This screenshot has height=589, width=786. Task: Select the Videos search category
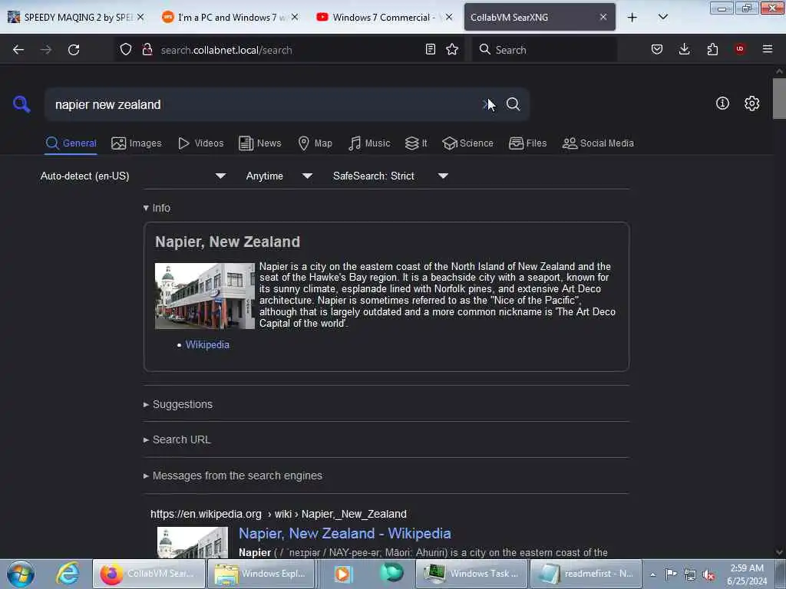click(200, 143)
